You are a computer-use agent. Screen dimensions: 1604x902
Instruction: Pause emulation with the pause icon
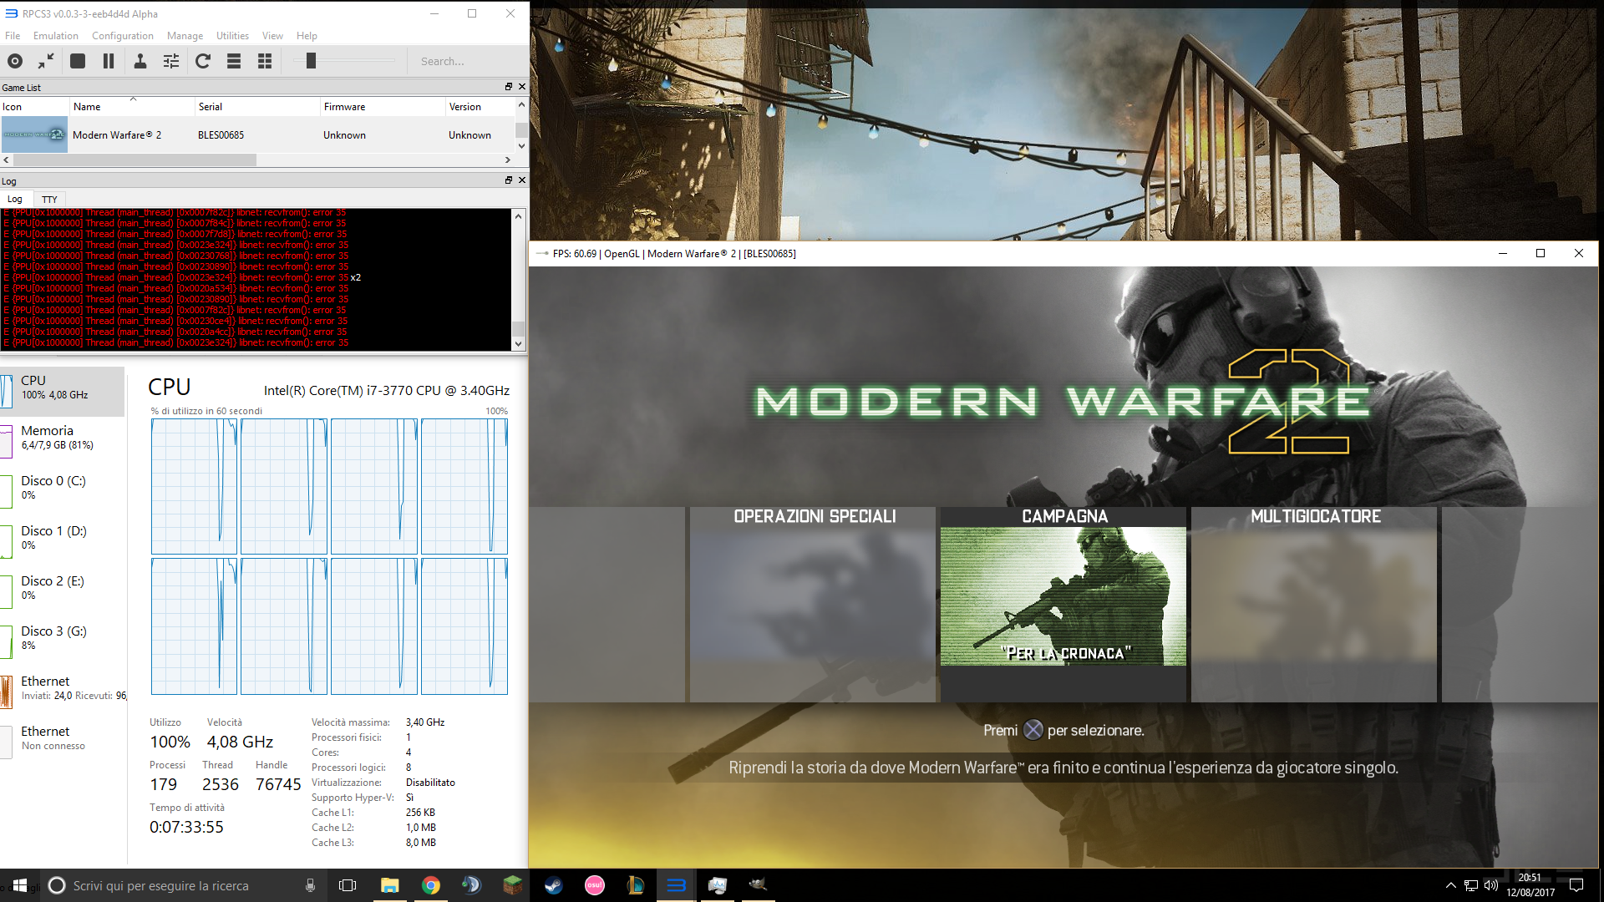109,61
